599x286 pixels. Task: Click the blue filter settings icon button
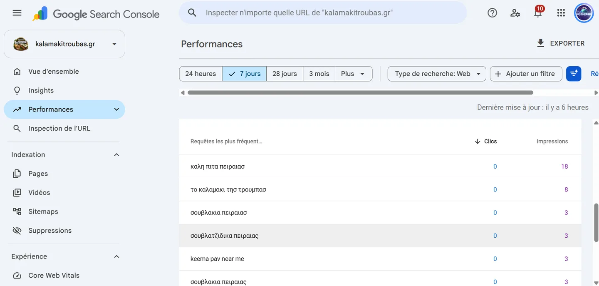[x=574, y=74]
